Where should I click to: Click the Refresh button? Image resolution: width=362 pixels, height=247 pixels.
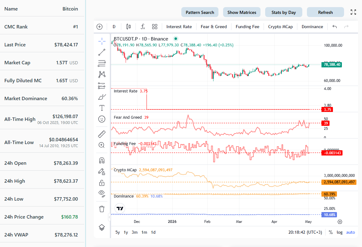pos(325,12)
